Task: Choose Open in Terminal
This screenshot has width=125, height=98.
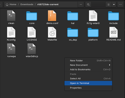Action: [88, 83]
